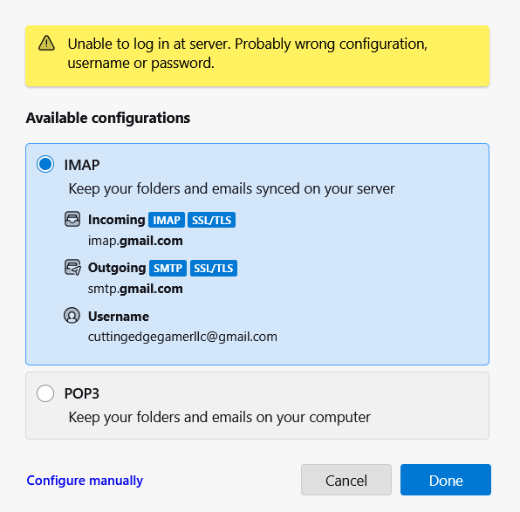The width and height of the screenshot is (520, 512).
Task: Select the POP3 radio button
Action: (45, 393)
